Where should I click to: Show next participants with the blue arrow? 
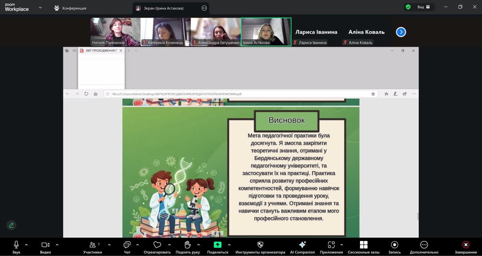401,32
